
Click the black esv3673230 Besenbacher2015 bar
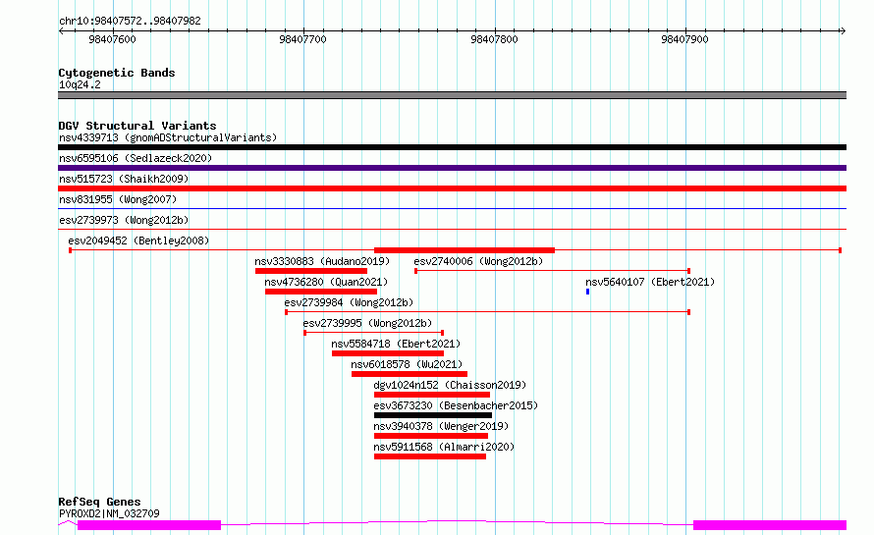click(433, 415)
